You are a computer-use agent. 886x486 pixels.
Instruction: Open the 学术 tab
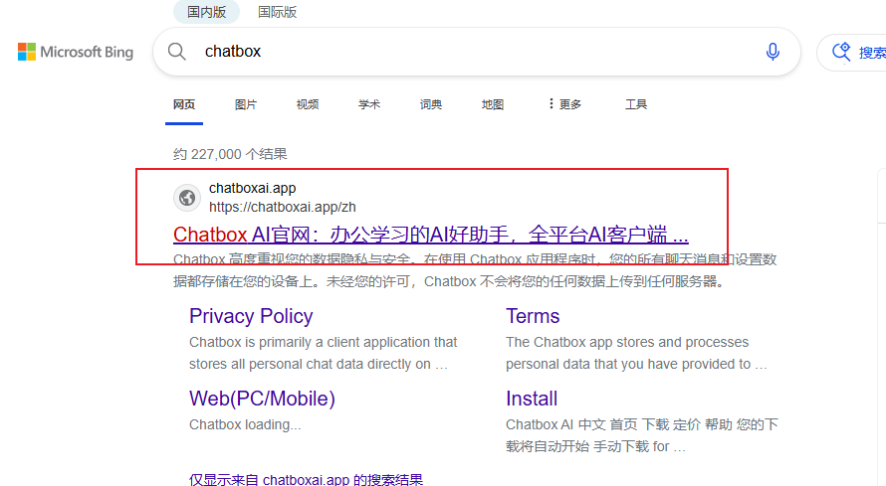coord(369,104)
